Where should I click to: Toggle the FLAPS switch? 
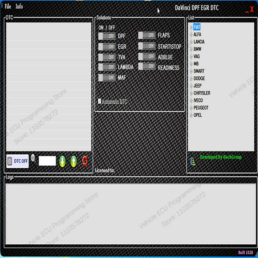click(x=147, y=35)
